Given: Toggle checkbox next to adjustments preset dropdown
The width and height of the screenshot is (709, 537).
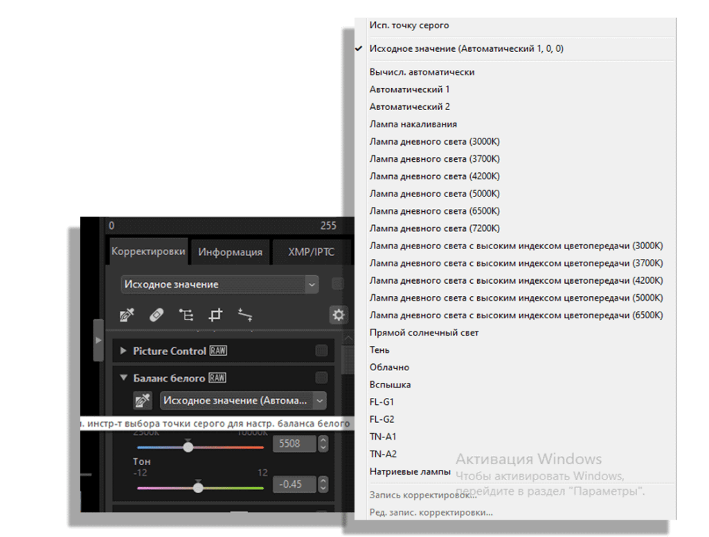Looking at the screenshot, I should pos(337,284).
